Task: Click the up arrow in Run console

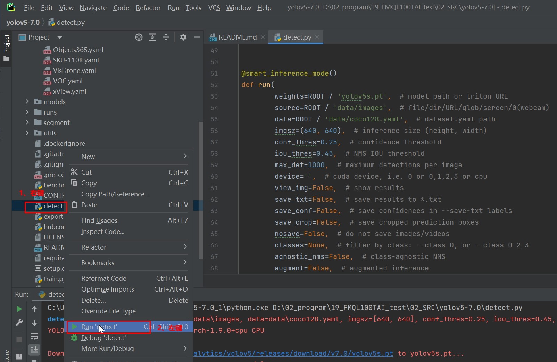Action: pyautogui.click(x=34, y=309)
